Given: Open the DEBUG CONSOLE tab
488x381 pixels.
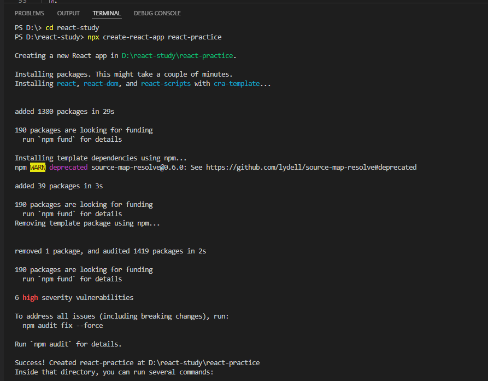Looking at the screenshot, I should click(x=157, y=13).
